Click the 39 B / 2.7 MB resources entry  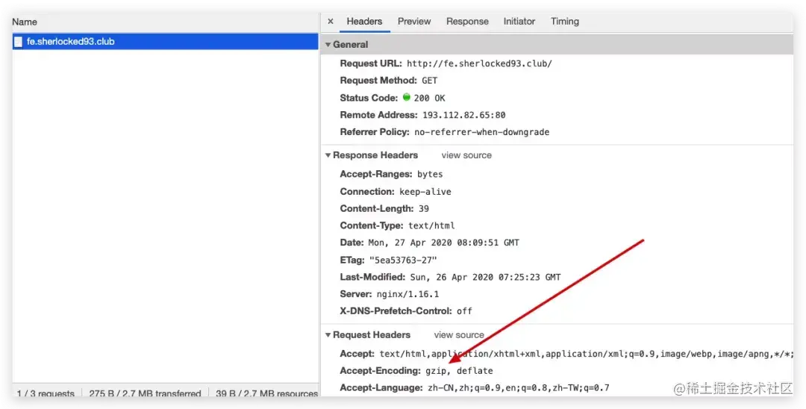tap(266, 393)
